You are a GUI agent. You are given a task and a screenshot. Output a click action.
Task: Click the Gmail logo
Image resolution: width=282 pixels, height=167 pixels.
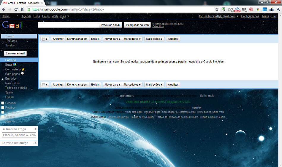tap(12, 25)
